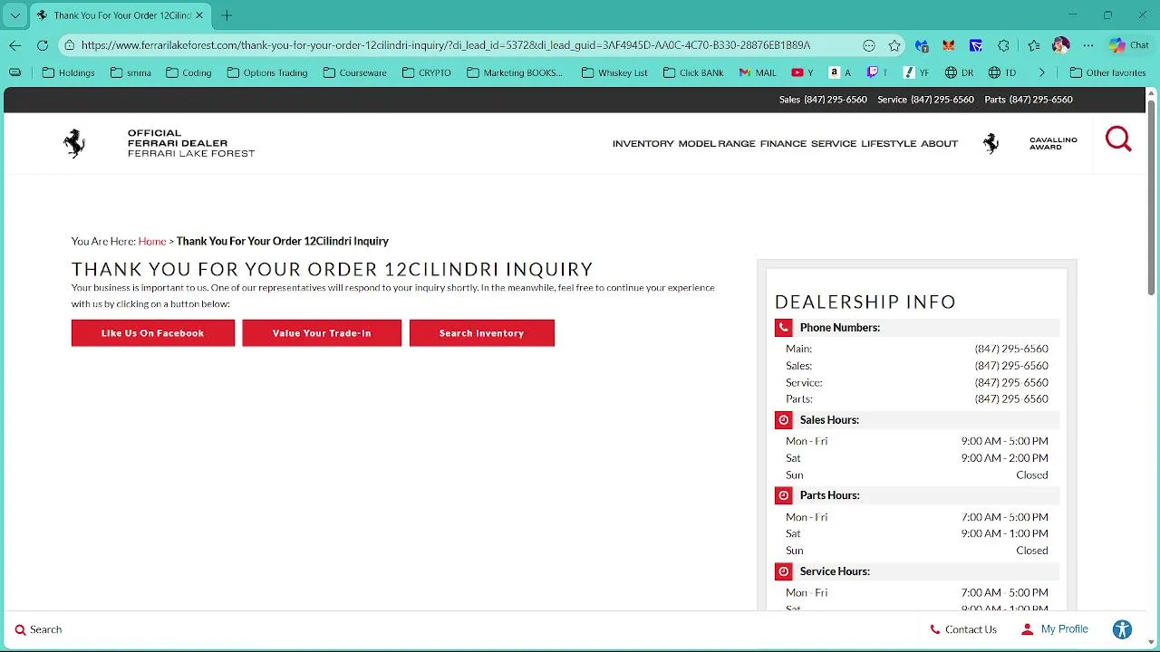This screenshot has width=1160, height=652.
Task: Click the Service Hours clock icon
Action: click(784, 571)
